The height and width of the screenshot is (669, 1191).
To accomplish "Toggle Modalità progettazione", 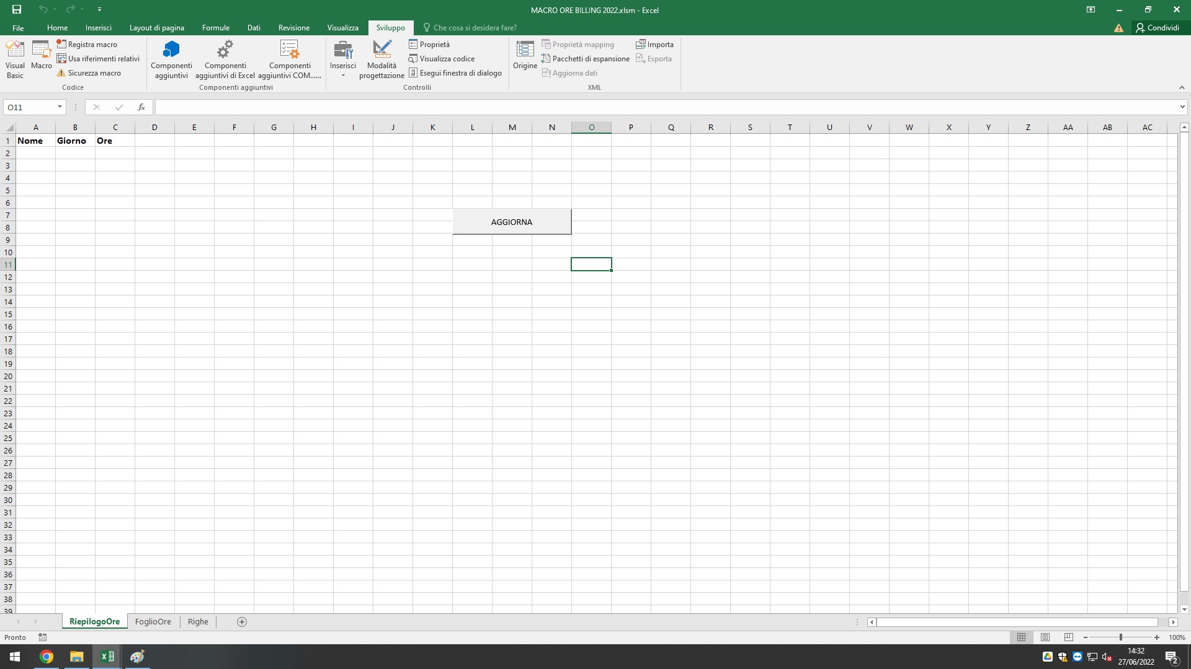I will tap(381, 59).
